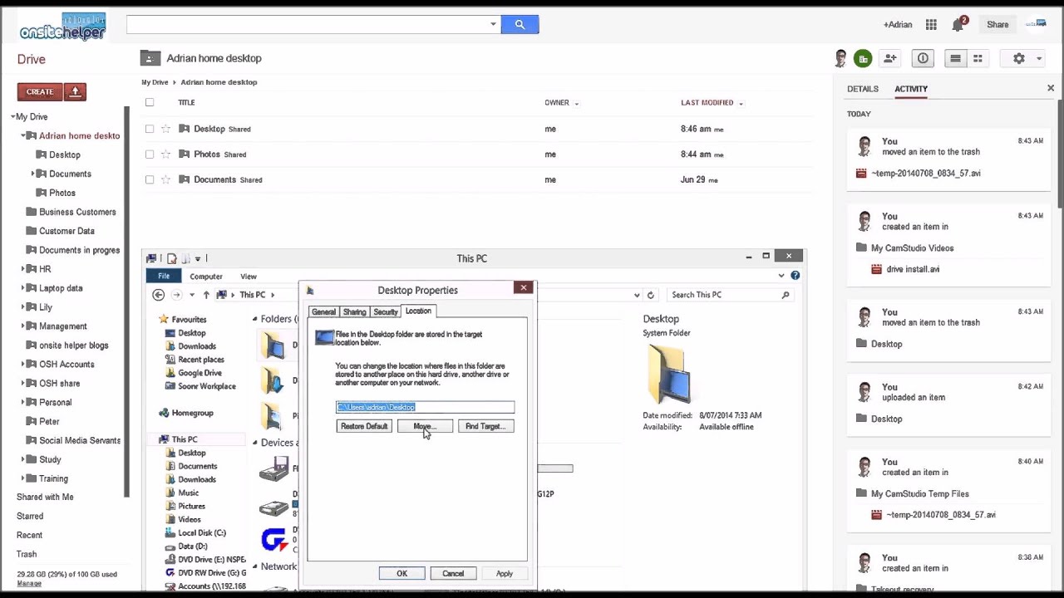Click the Create button in Drive

(x=40, y=91)
